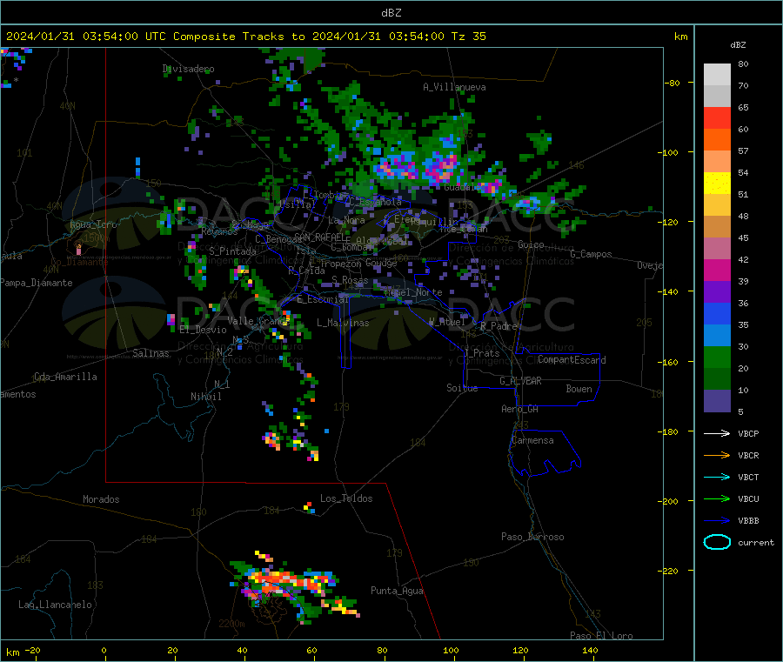Click the cyan 'current' ellipse symbol
Image resolution: width=783 pixels, height=662 pixels.
coord(717,542)
